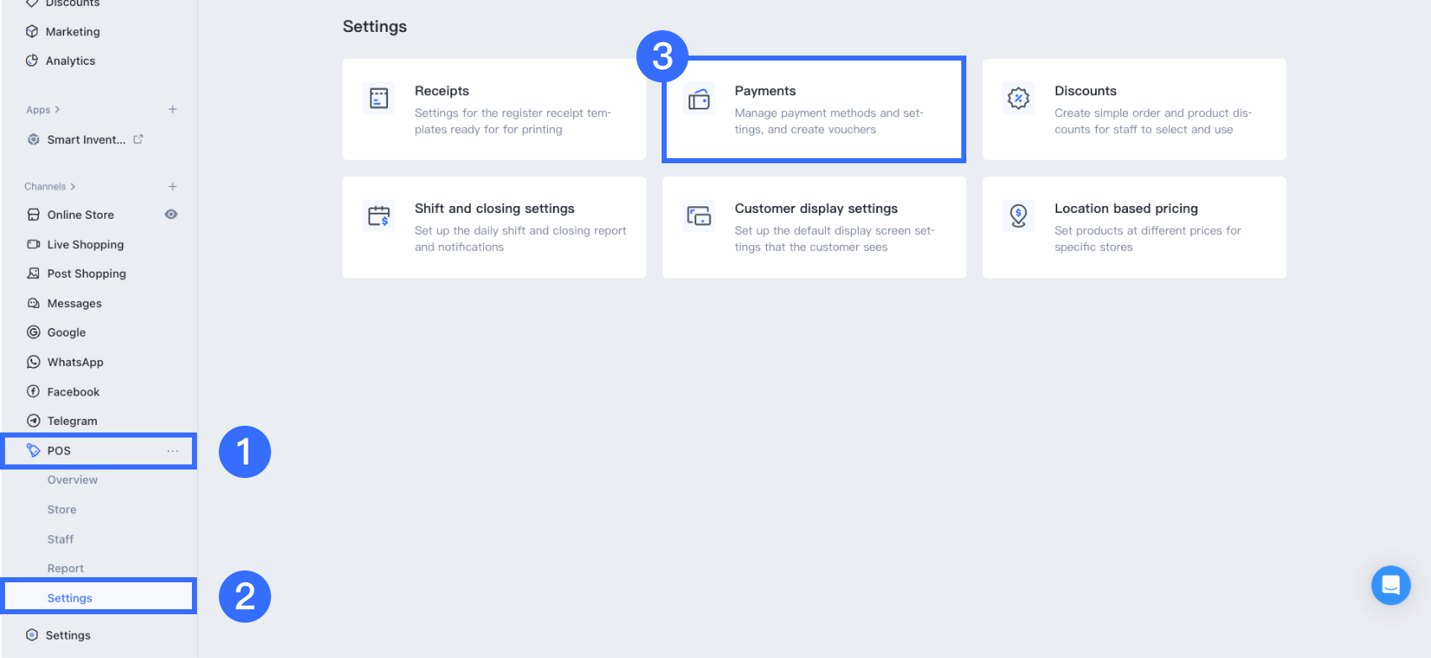Go to the Marketing section
The height and width of the screenshot is (658, 1431).
[72, 32]
